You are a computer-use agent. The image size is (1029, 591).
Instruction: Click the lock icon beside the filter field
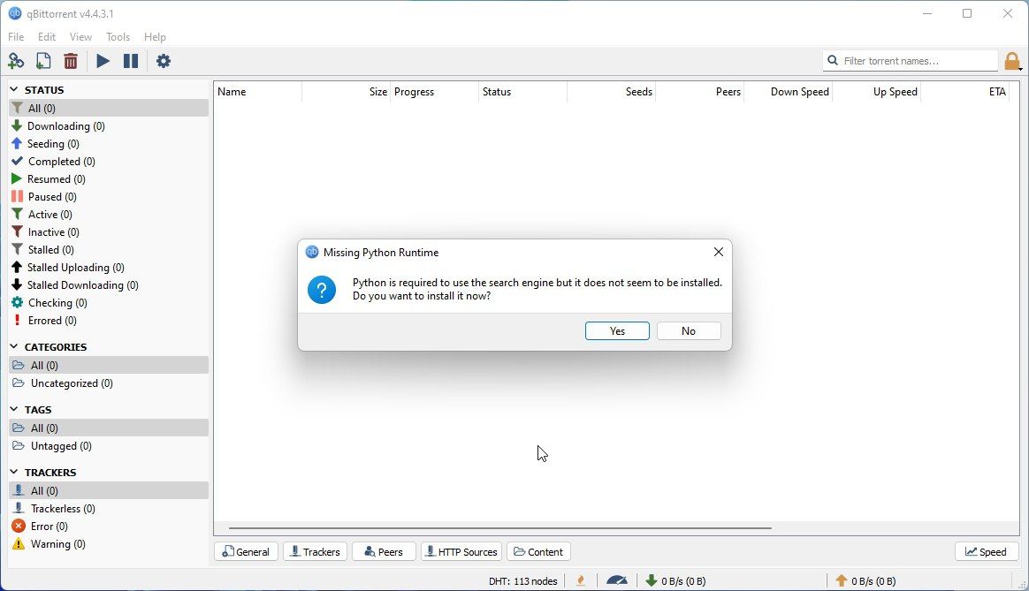1013,61
